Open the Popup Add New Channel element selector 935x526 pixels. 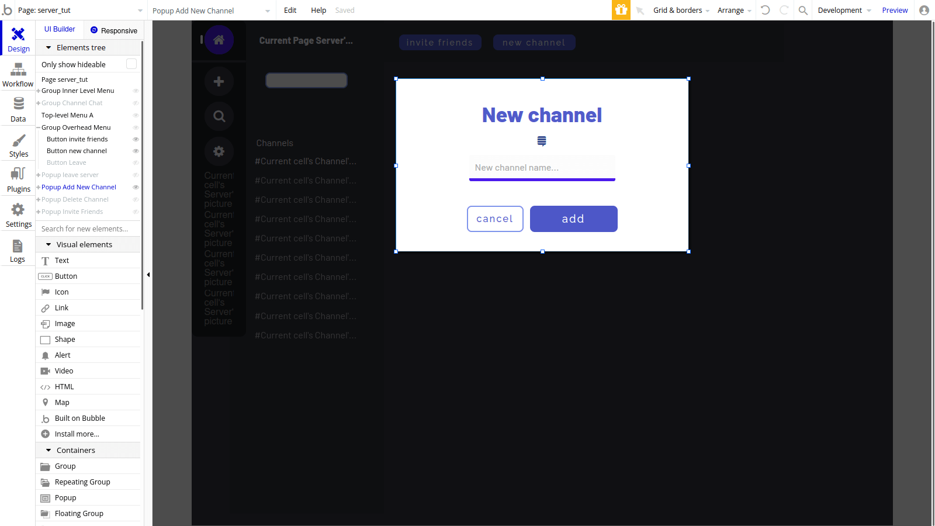coord(212,10)
